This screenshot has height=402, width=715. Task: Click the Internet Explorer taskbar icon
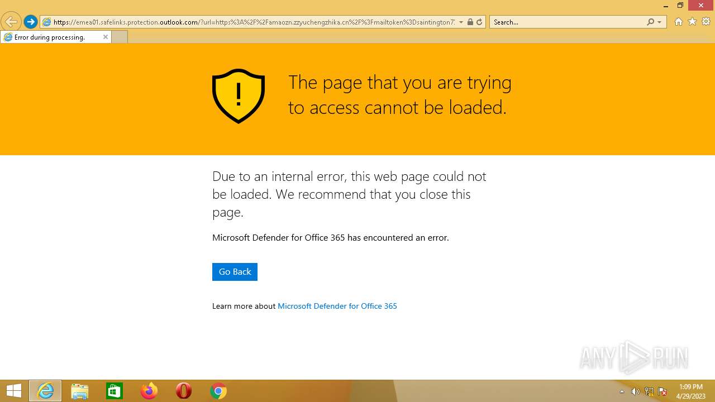tap(45, 391)
